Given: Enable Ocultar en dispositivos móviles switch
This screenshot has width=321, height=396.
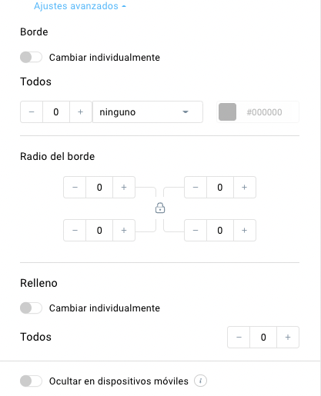Looking at the screenshot, I should [31, 381].
